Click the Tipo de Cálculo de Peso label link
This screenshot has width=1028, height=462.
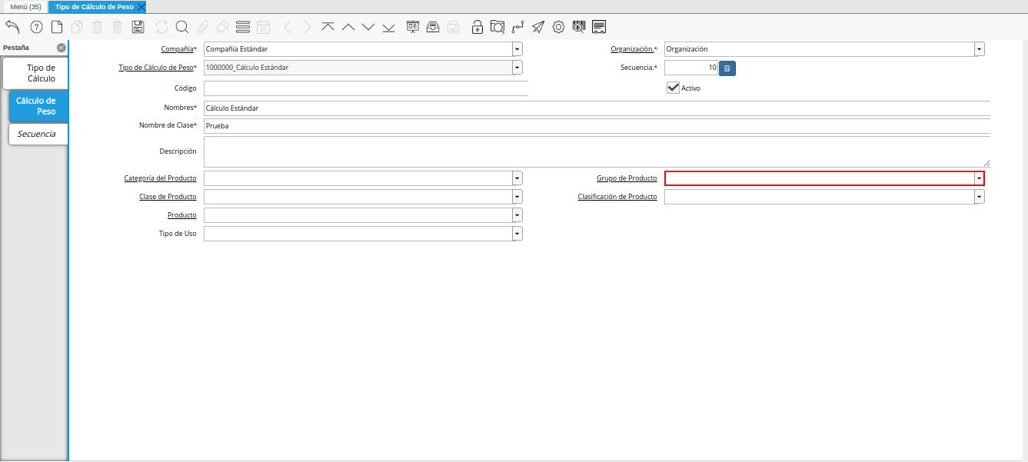pos(158,68)
